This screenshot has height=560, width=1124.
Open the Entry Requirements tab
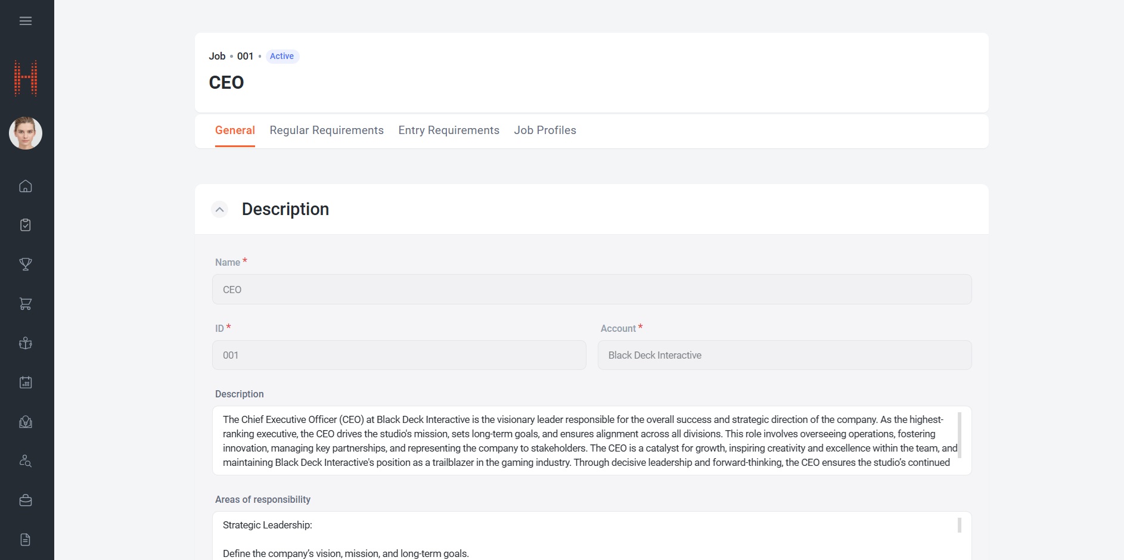point(449,130)
